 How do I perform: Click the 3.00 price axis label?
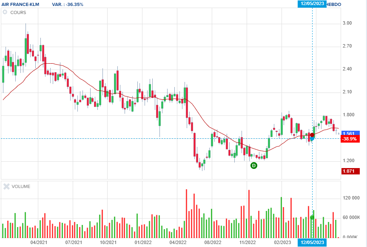[347, 23]
